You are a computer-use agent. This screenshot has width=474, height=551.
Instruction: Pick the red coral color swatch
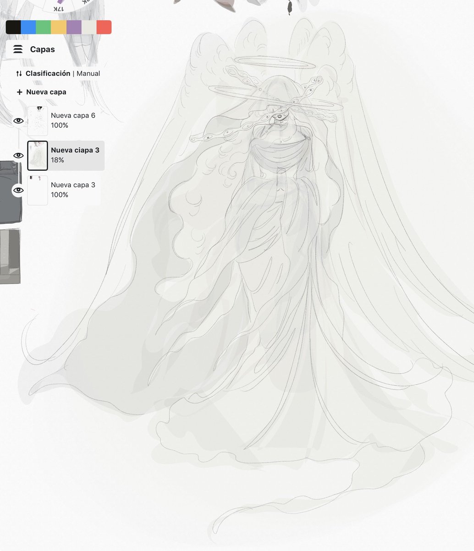coord(104,27)
